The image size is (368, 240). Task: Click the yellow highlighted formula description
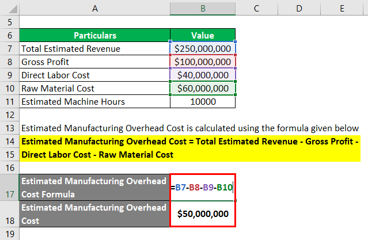pos(190,147)
